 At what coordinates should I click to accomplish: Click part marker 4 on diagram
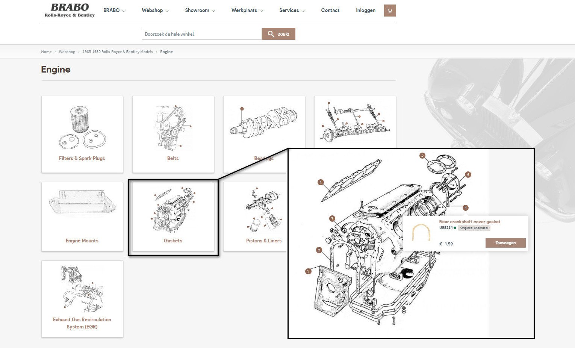[x=466, y=207]
